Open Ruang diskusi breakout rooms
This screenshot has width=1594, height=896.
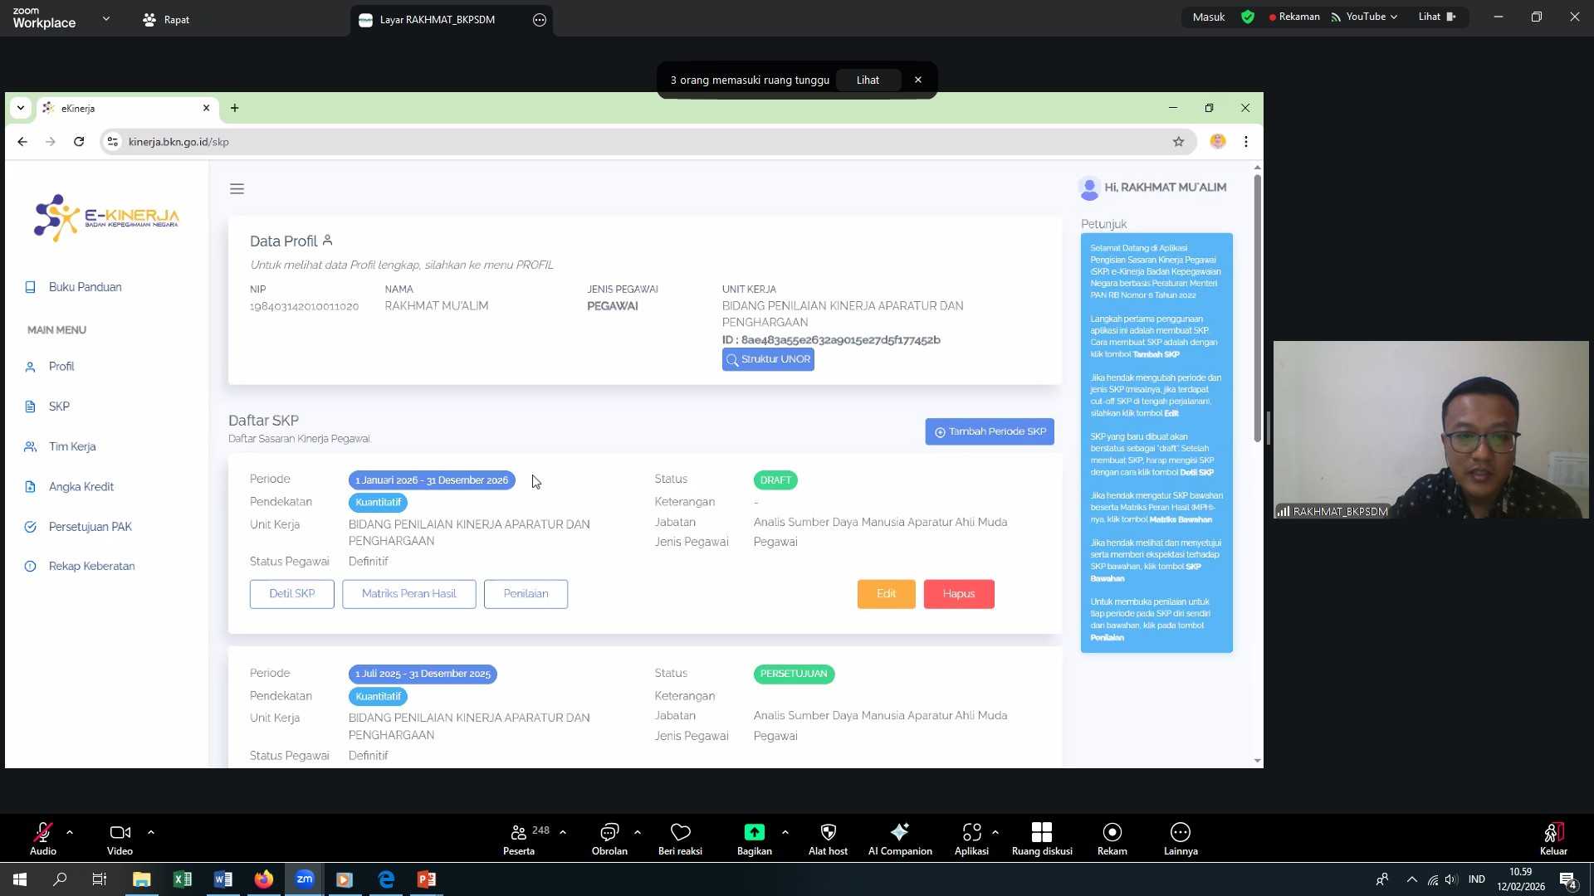pyautogui.click(x=1041, y=832)
